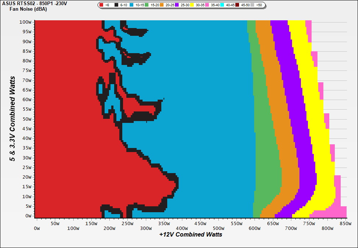The image size is (358, 248).
Task: Click the 50w tick label on vertical axis
Action: click(x=27, y=119)
